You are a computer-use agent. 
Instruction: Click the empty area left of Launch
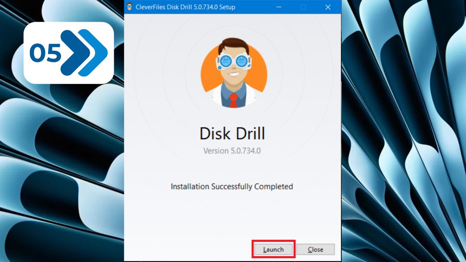pos(186,249)
